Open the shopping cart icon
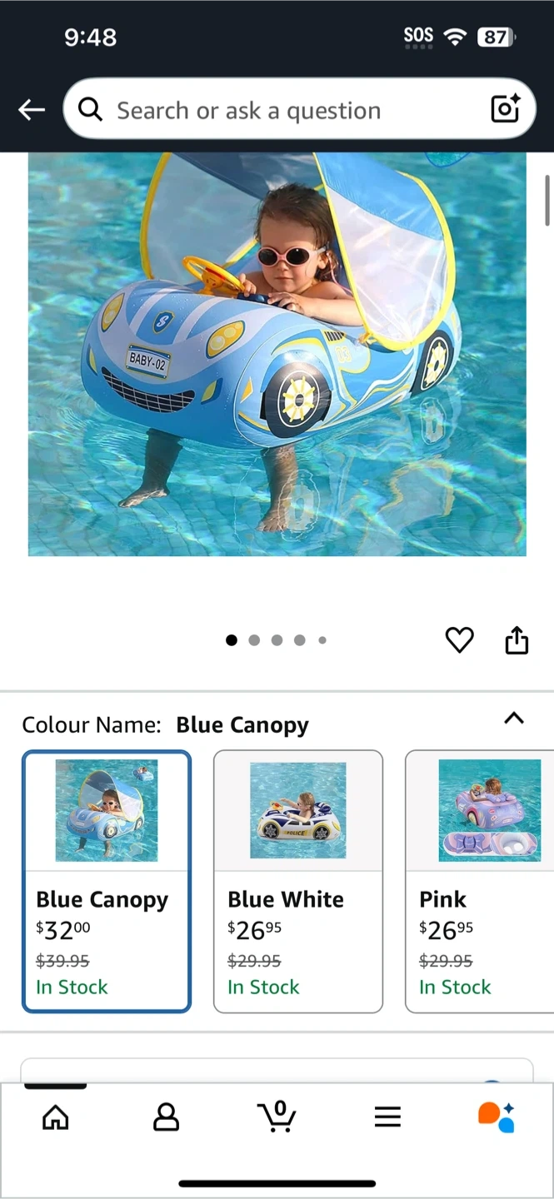Viewport: 554px width, 1199px height. (x=277, y=1117)
